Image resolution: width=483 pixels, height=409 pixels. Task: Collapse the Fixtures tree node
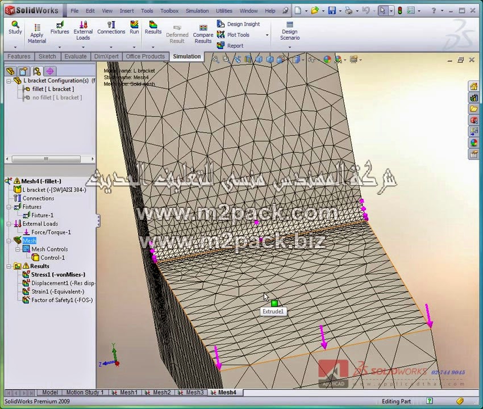pyautogui.click(x=9, y=207)
